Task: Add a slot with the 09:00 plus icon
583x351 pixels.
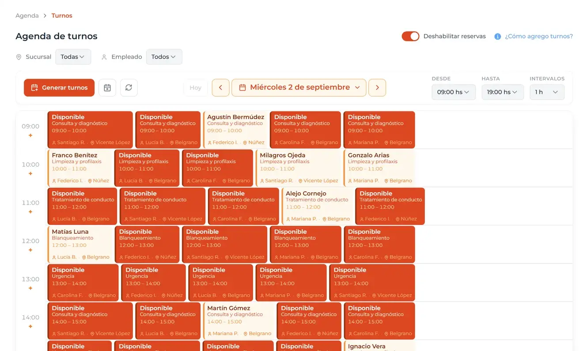Action: pos(30,135)
